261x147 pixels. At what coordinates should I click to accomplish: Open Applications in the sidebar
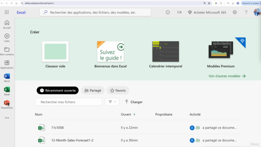pyautogui.click(x=7, y=65)
